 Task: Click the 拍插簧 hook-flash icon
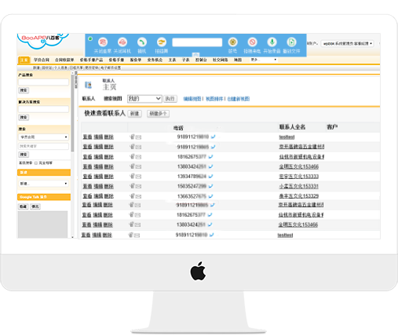[x=162, y=42]
